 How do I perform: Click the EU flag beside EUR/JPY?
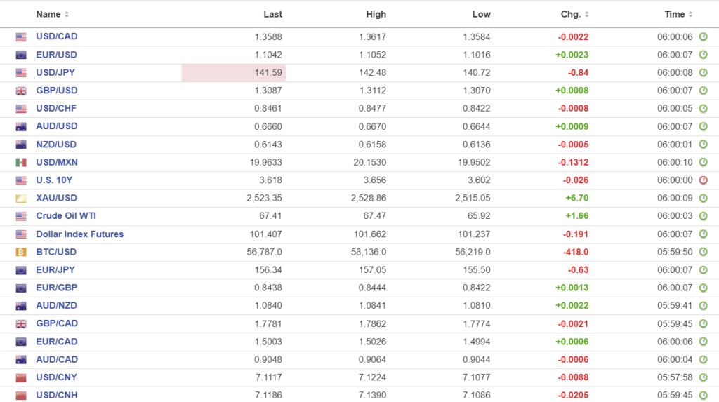[21, 270]
